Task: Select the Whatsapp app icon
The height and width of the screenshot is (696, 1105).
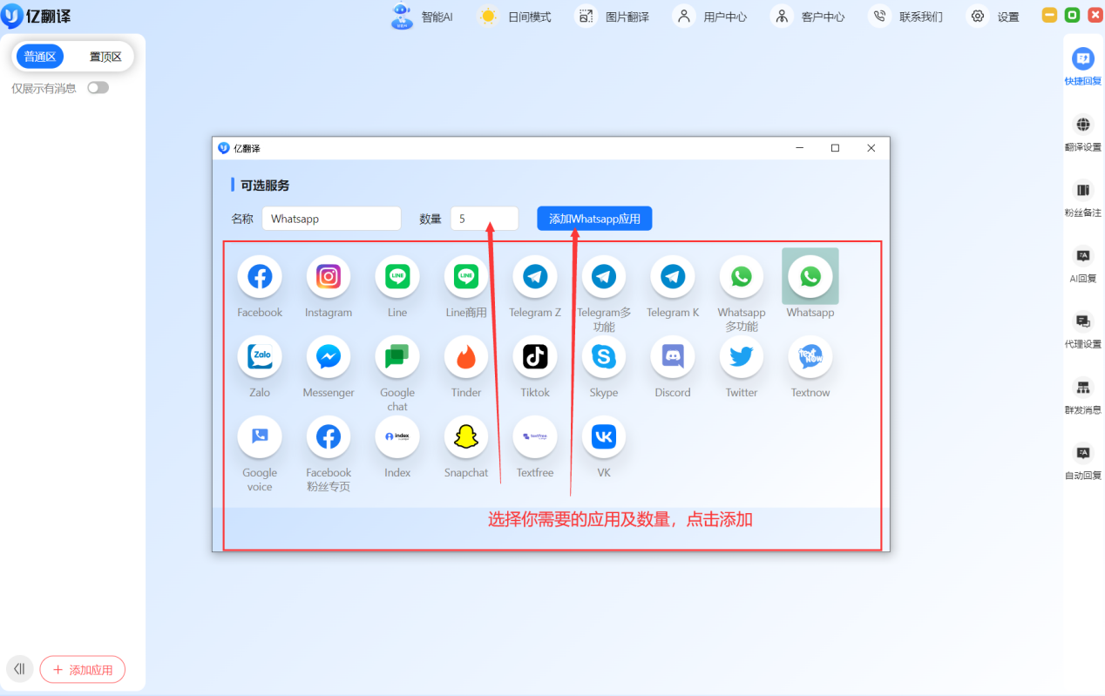Action: pos(810,275)
